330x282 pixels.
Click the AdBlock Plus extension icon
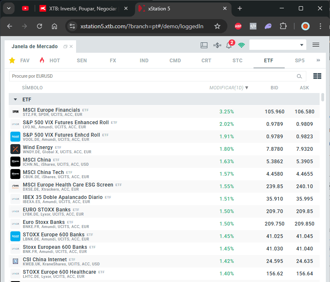238,26
